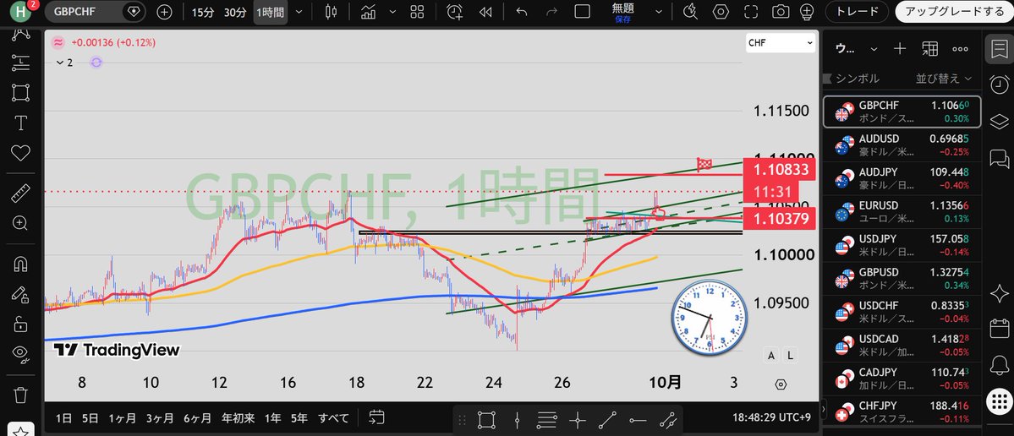This screenshot has height=436, width=1014.
Task: Toggle log scale with the L button
Action: click(790, 355)
